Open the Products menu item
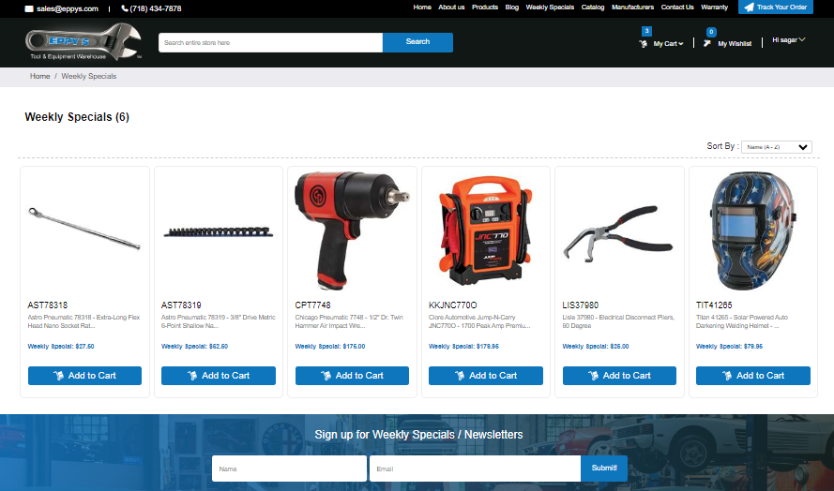Screen dimensions: 834x491 [x=485, y=7]
